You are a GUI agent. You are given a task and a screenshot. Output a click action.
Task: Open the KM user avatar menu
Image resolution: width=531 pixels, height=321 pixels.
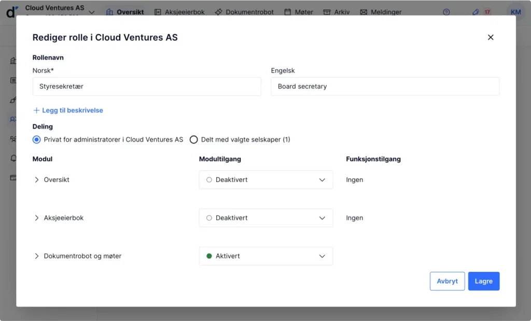click(x=515, y=12)
